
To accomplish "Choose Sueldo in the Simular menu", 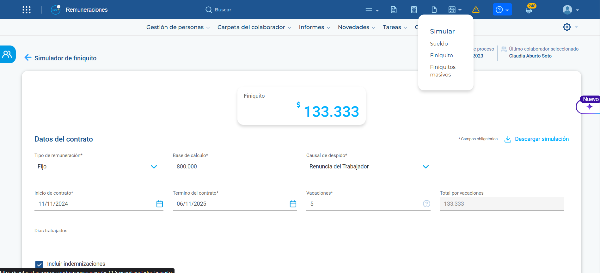I will [439, 44].
